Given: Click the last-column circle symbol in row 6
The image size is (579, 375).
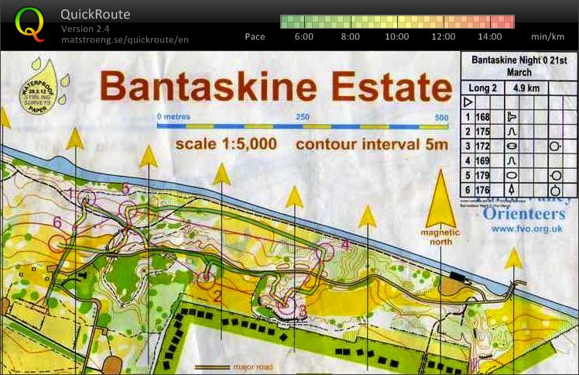Looking at the screenshot, I should point(556,191).
